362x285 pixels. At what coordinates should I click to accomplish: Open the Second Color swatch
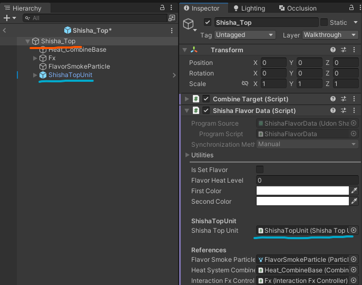(302, 201)
